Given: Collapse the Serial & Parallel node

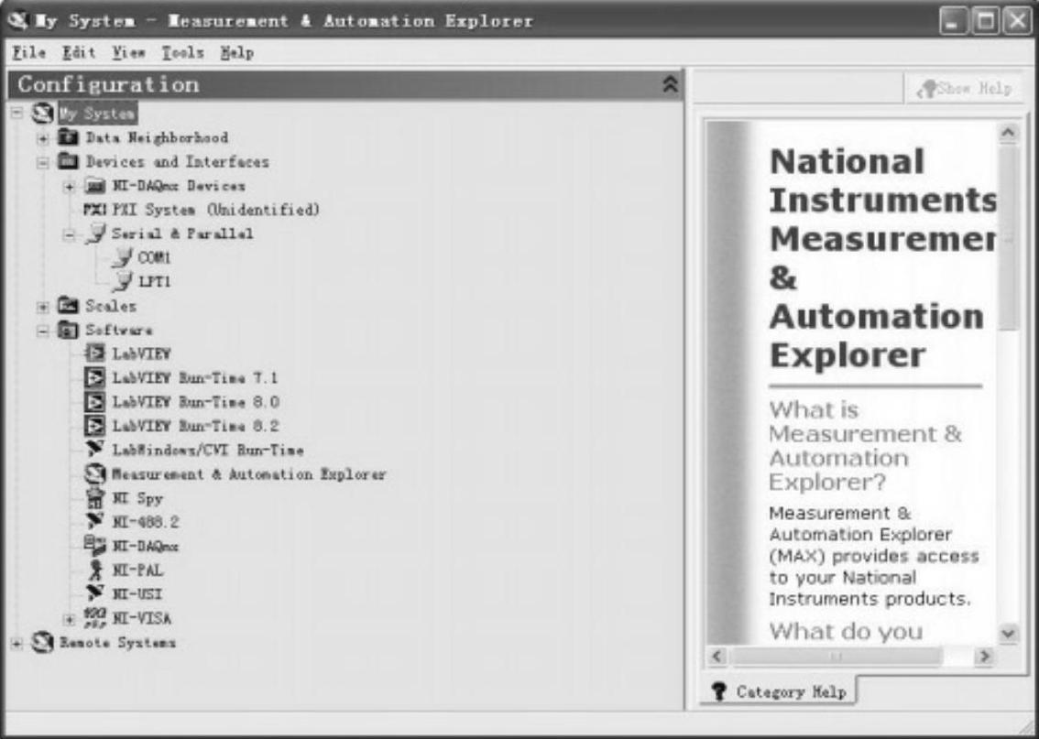Looking at the screenshot, I should pos(70,234).
